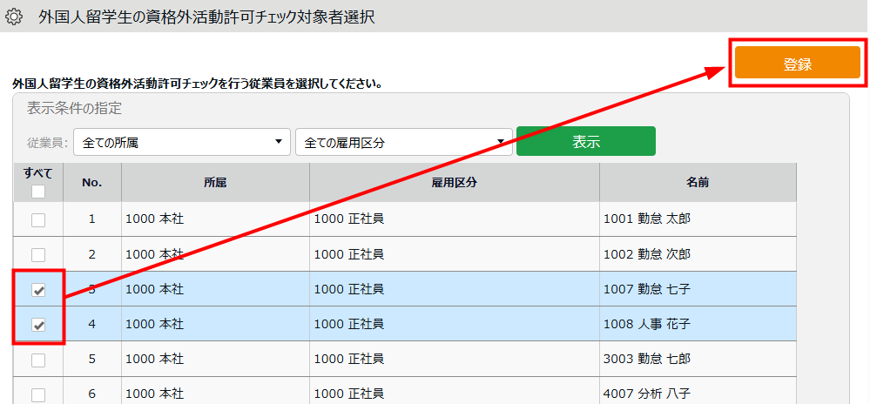
Task: Open the 全ての雇用区分 dropdown
Action: (403, 143)
